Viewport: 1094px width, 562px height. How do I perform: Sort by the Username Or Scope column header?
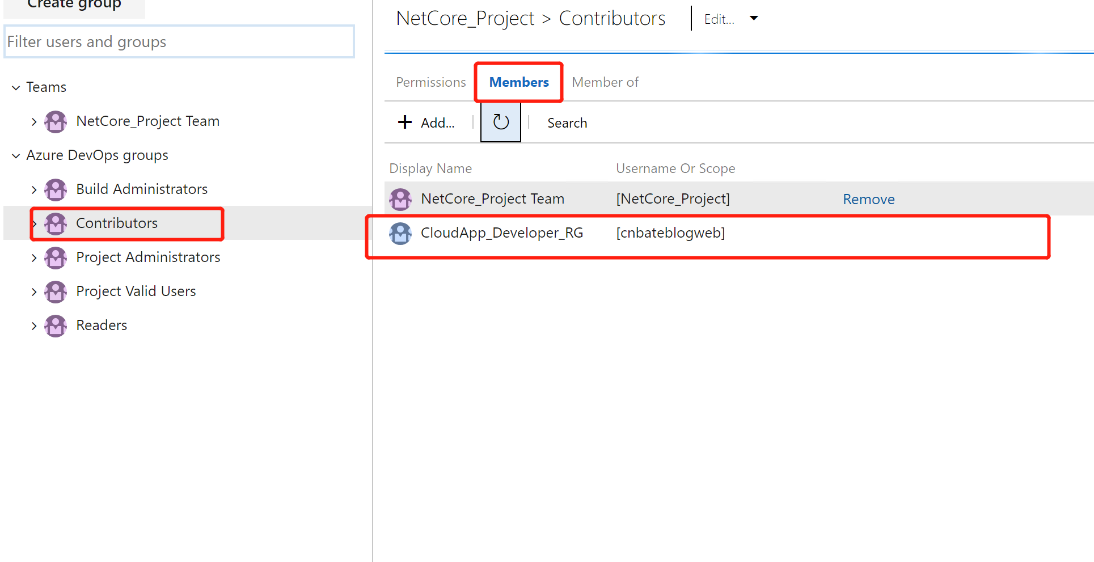coord(675,168)
